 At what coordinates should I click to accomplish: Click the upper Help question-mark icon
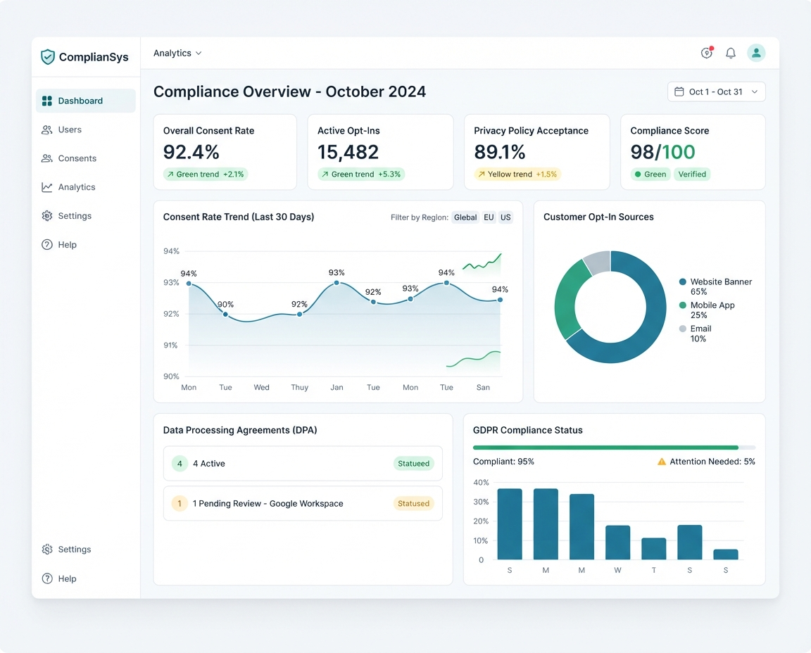click(x=47, y=245)
